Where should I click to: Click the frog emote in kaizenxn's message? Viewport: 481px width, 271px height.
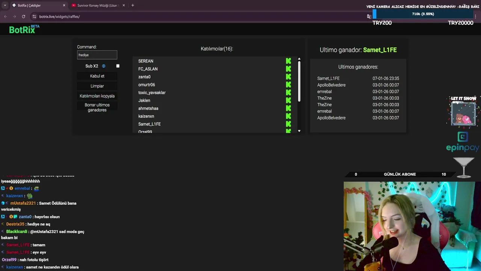(29, 196)
